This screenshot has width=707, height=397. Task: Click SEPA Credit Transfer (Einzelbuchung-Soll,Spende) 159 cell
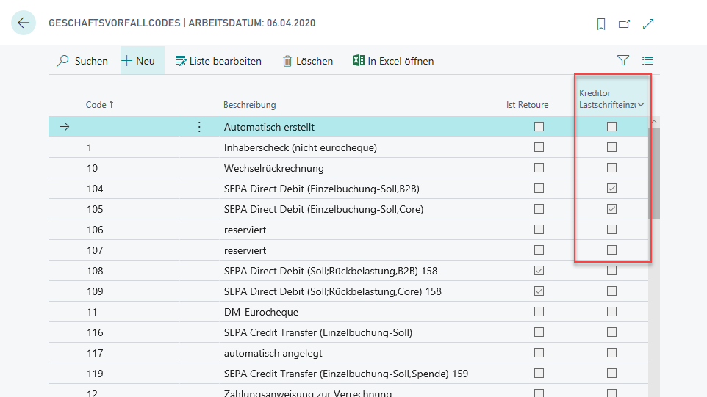pyautogui.click(x=346, y=374)
